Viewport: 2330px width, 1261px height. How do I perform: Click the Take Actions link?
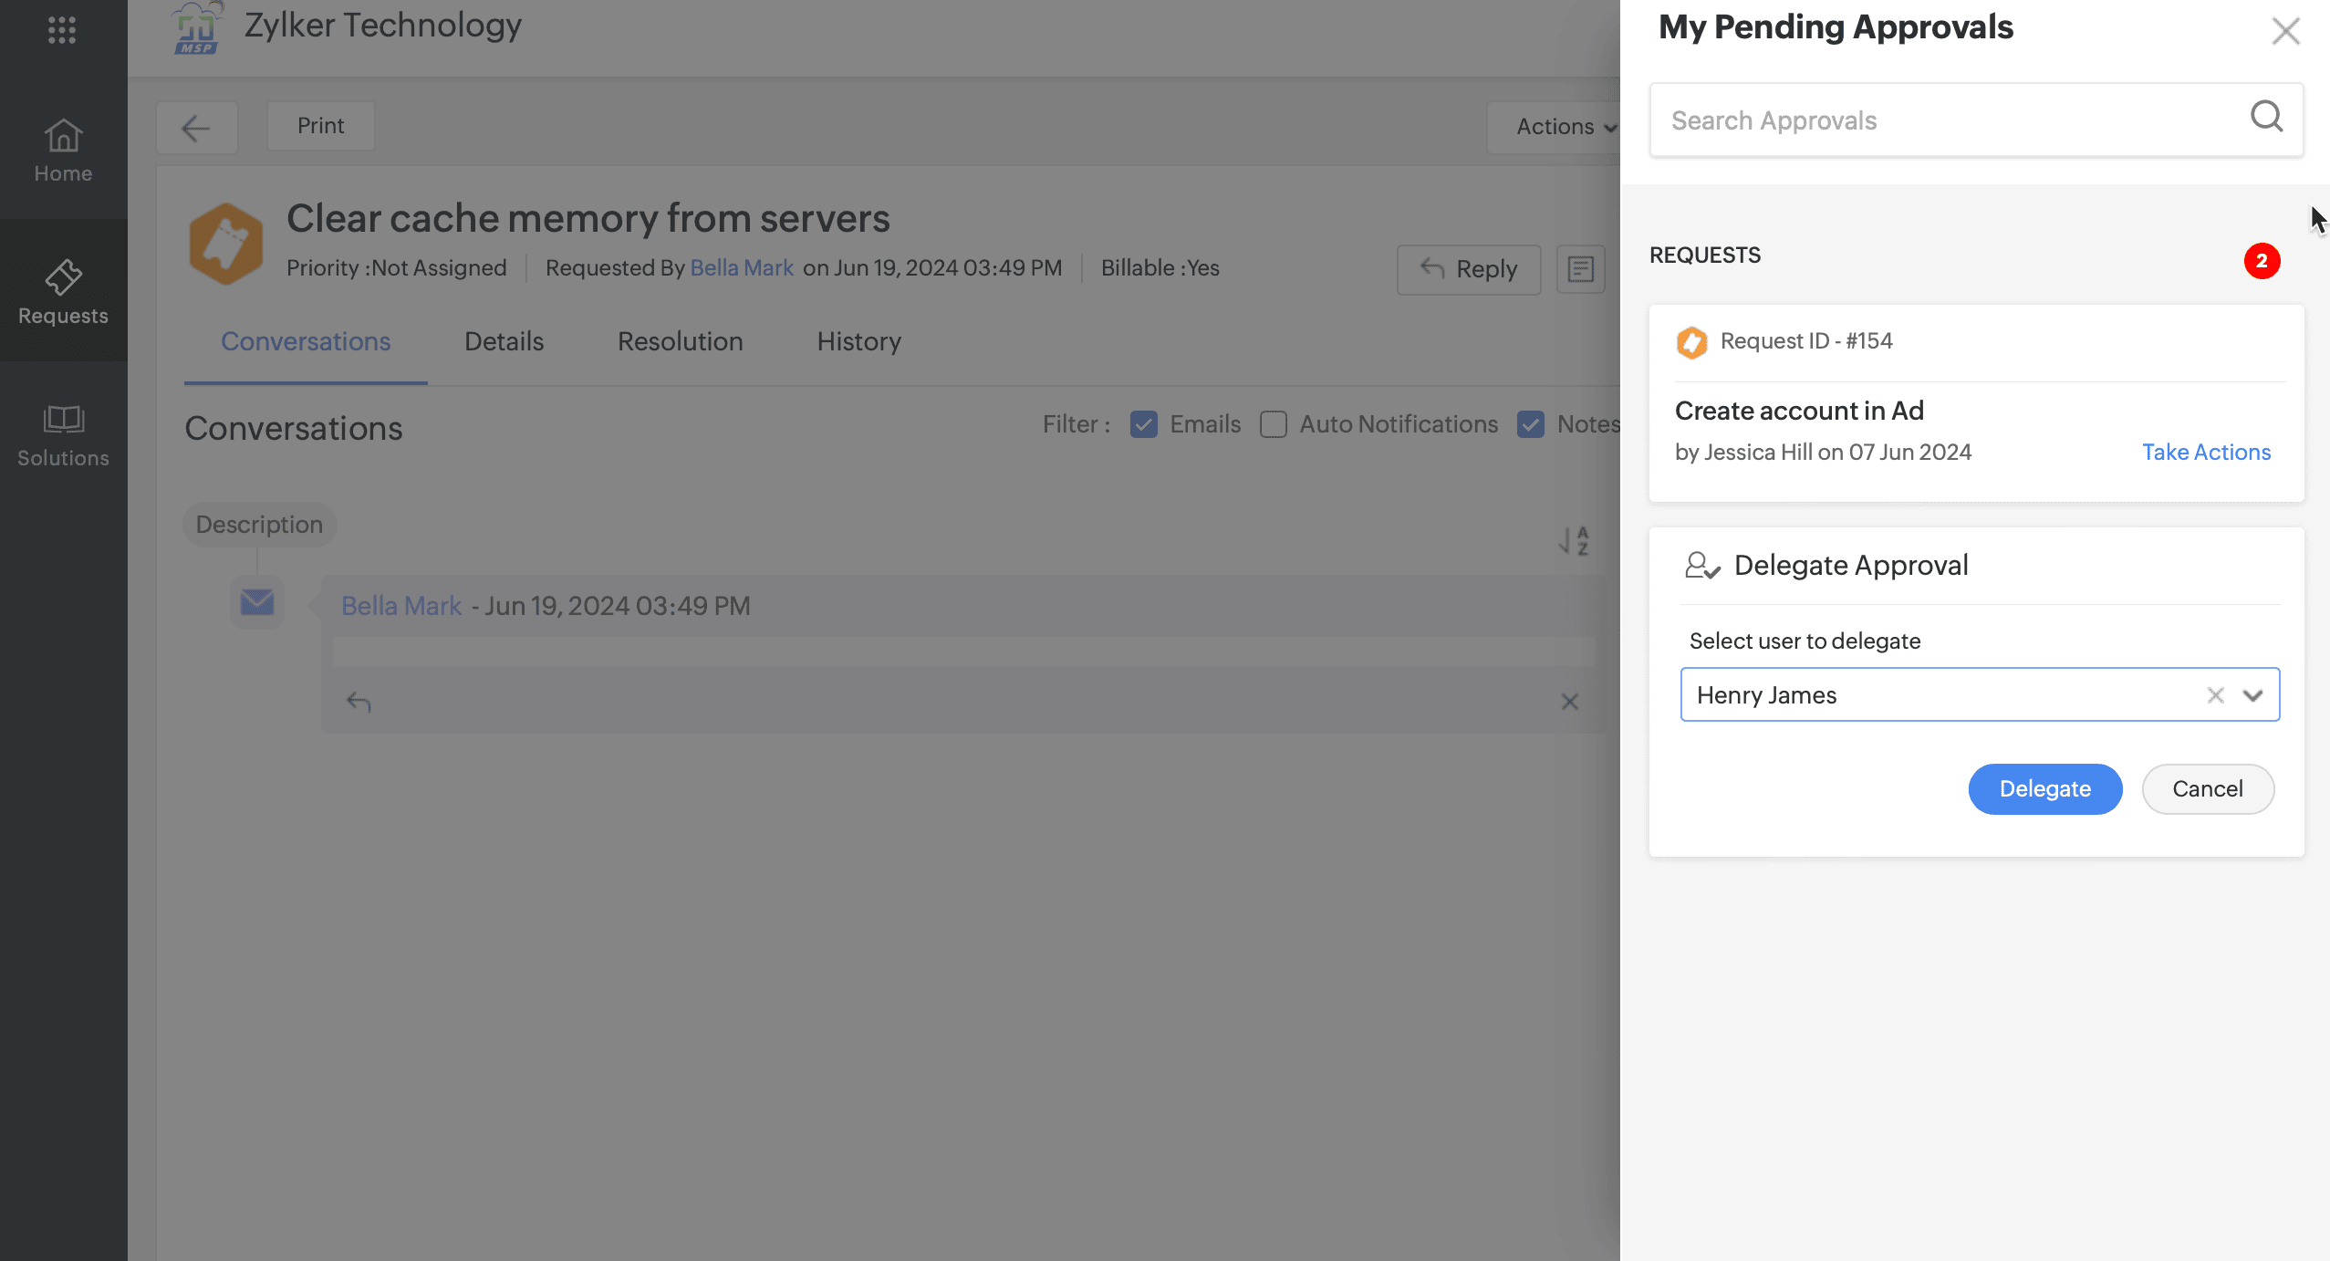pos(2206,452)
